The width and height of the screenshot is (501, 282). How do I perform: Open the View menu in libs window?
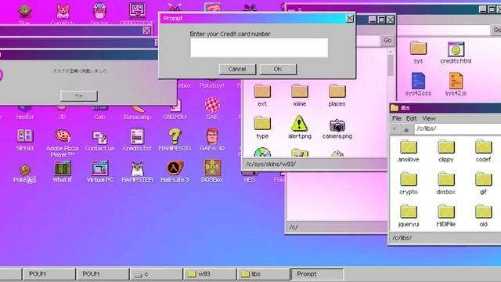tap(428, 118)
